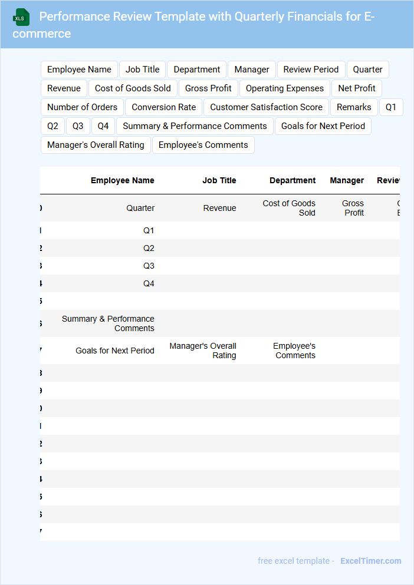
Task: Click the Employee Name column header
Action: [x=122, y=181]
